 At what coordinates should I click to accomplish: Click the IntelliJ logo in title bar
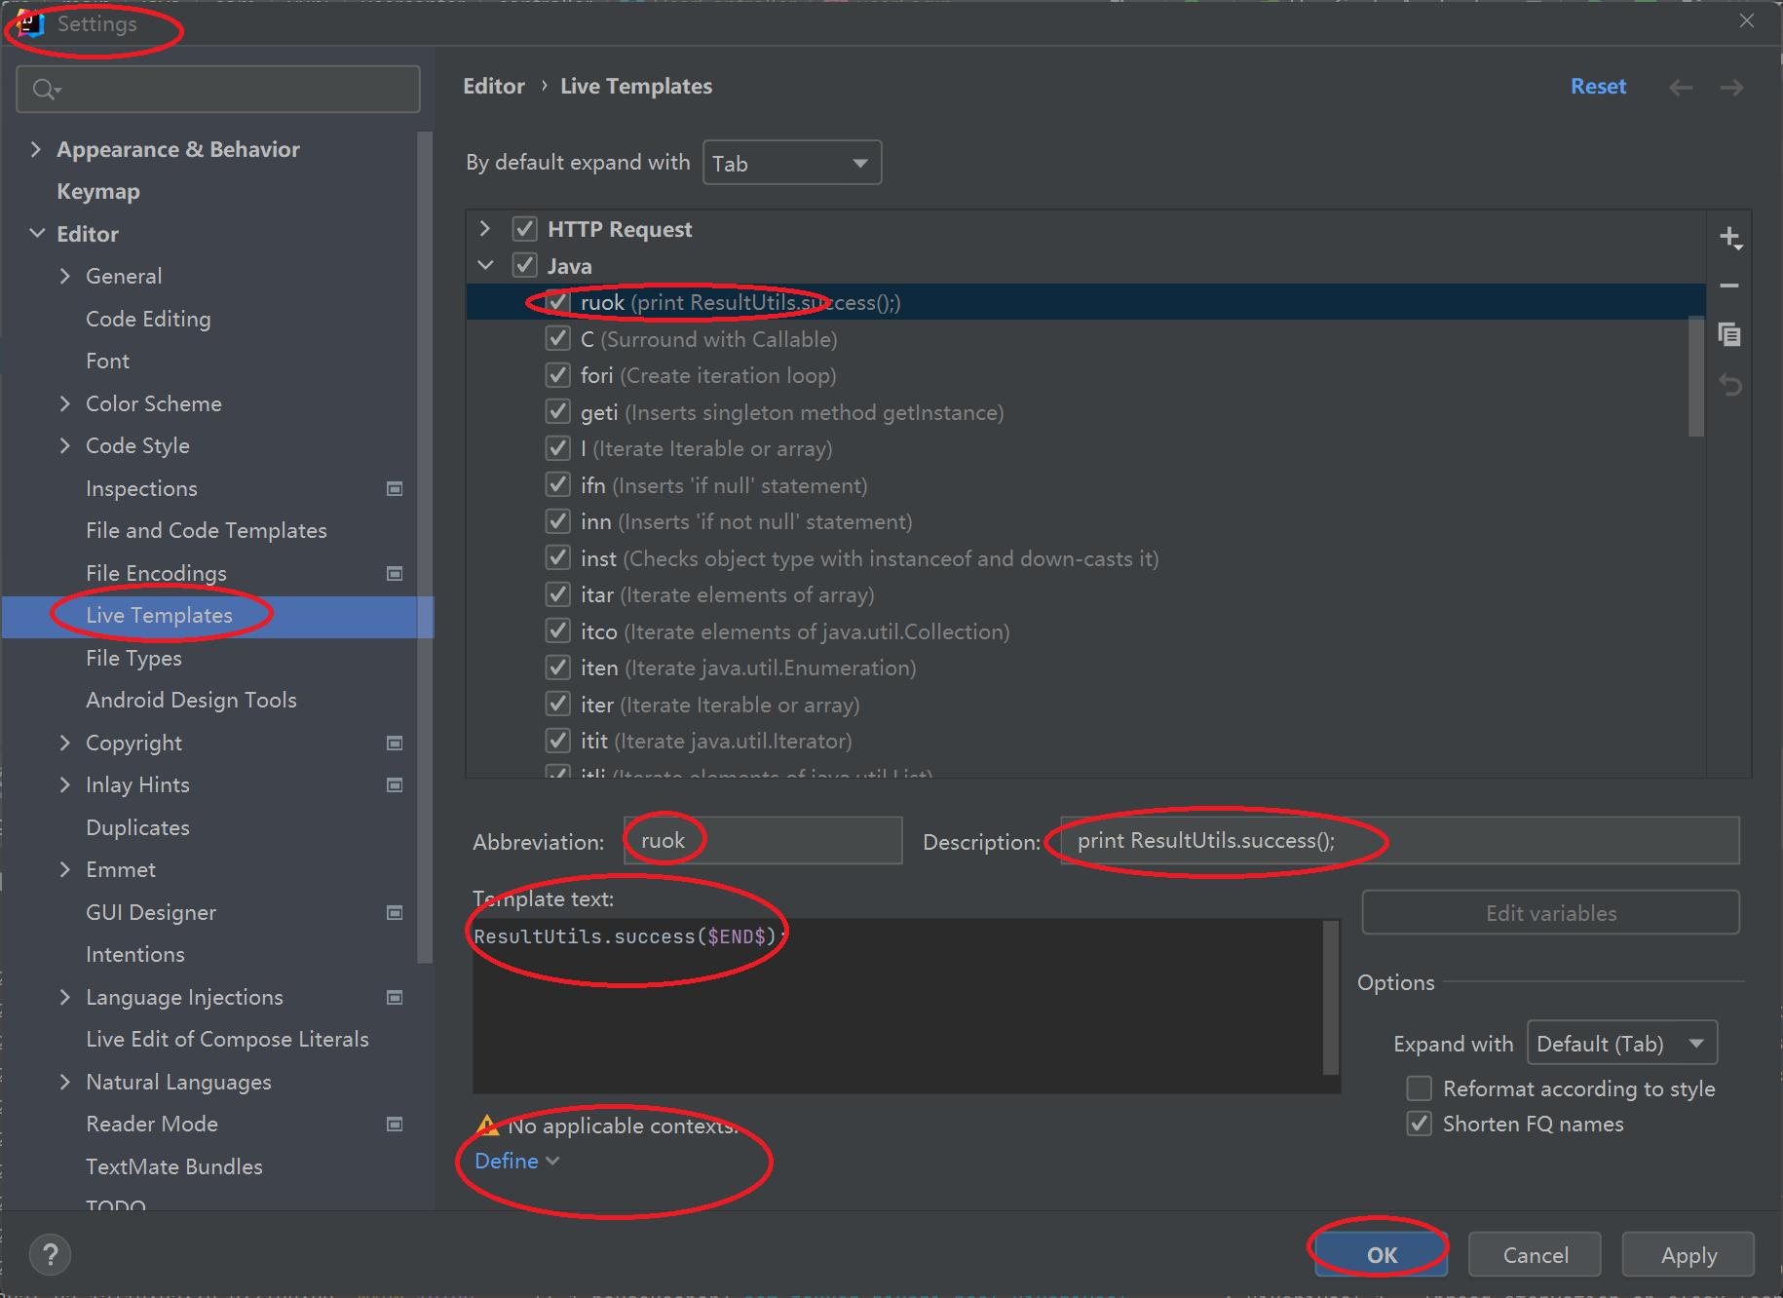(30, 21)
